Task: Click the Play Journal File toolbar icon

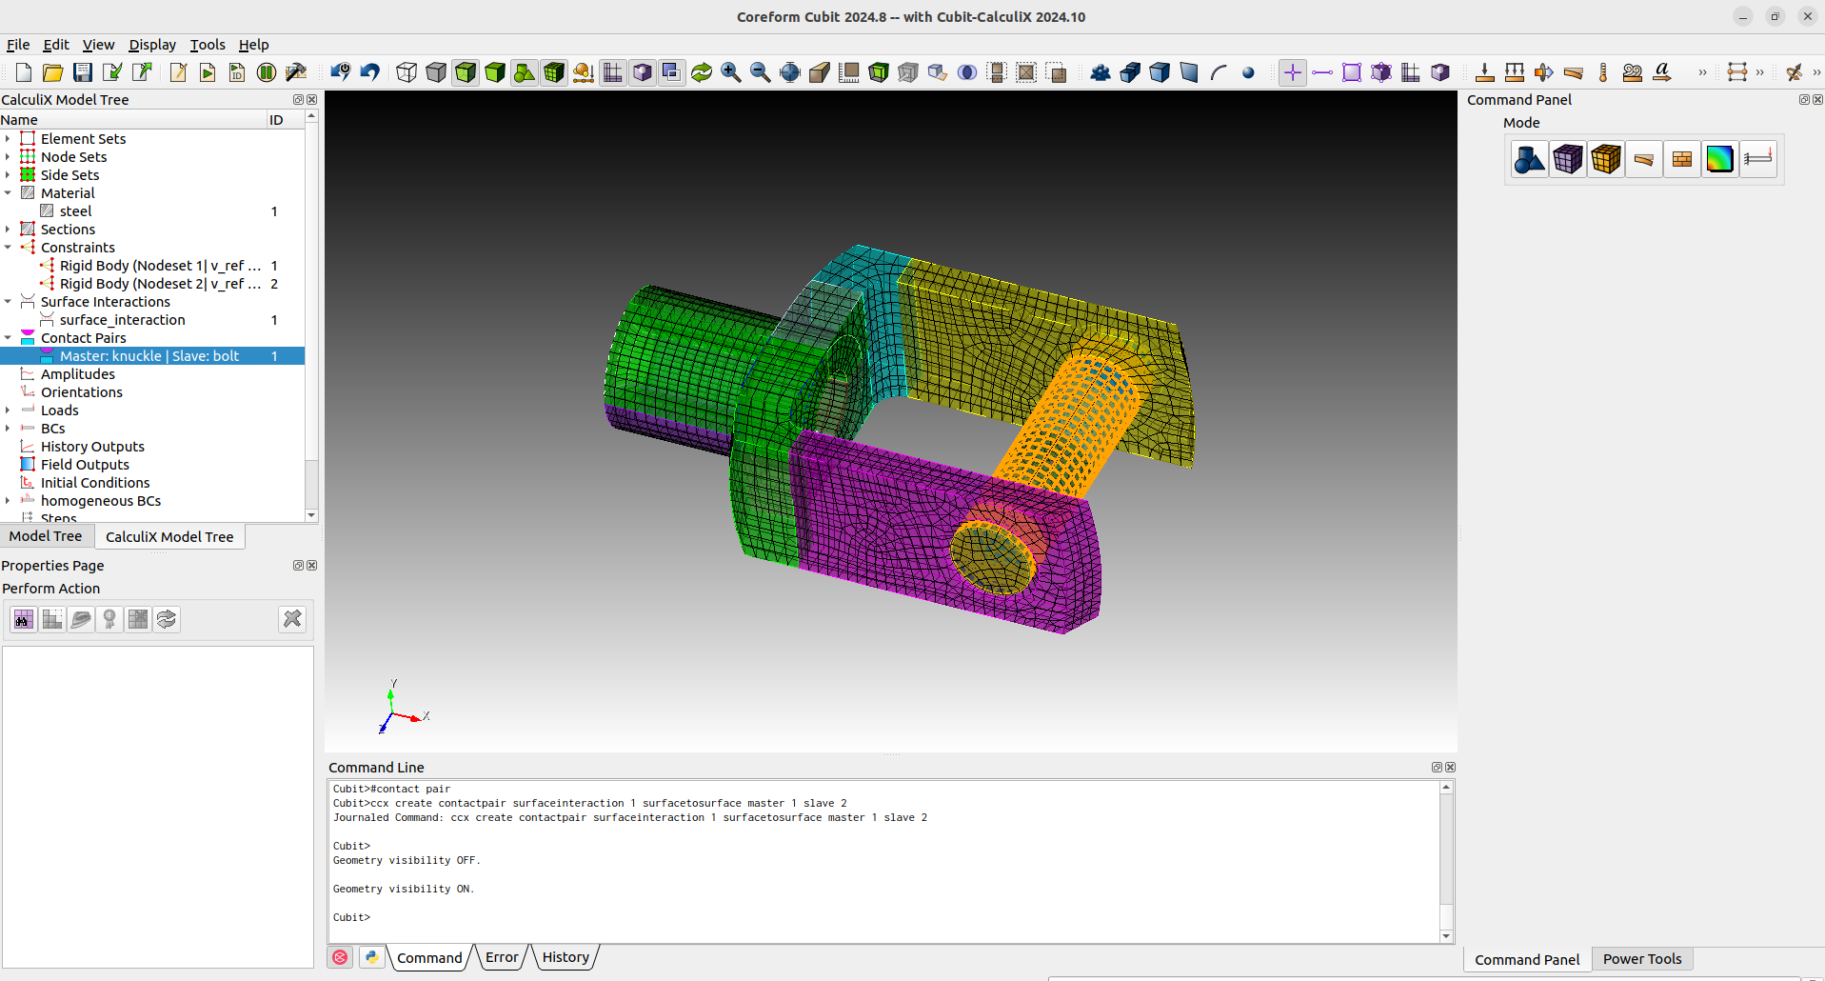Action: [208, 71]
